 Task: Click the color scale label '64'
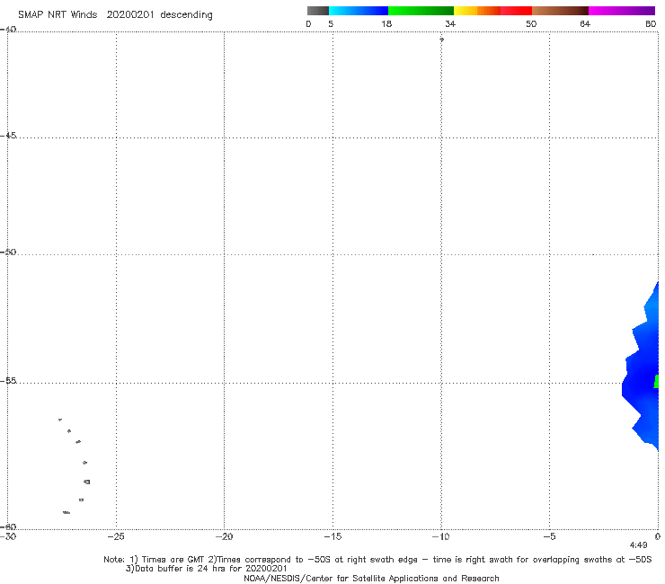tap(585, 23)
